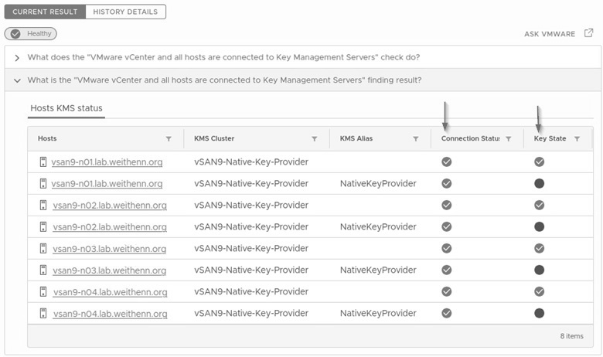Open vsan9-n04 host link in NativeKeyProvider row
The height and width of the screenshot is (357, 603).
point(111,314)
